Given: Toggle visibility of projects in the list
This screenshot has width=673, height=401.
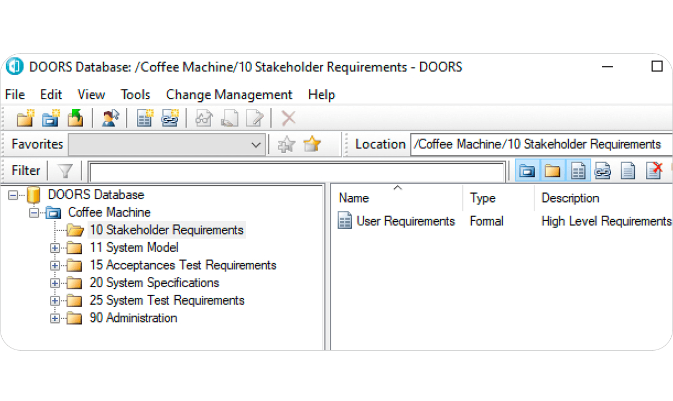Looking at the screenshot, I should pos(527,170).
